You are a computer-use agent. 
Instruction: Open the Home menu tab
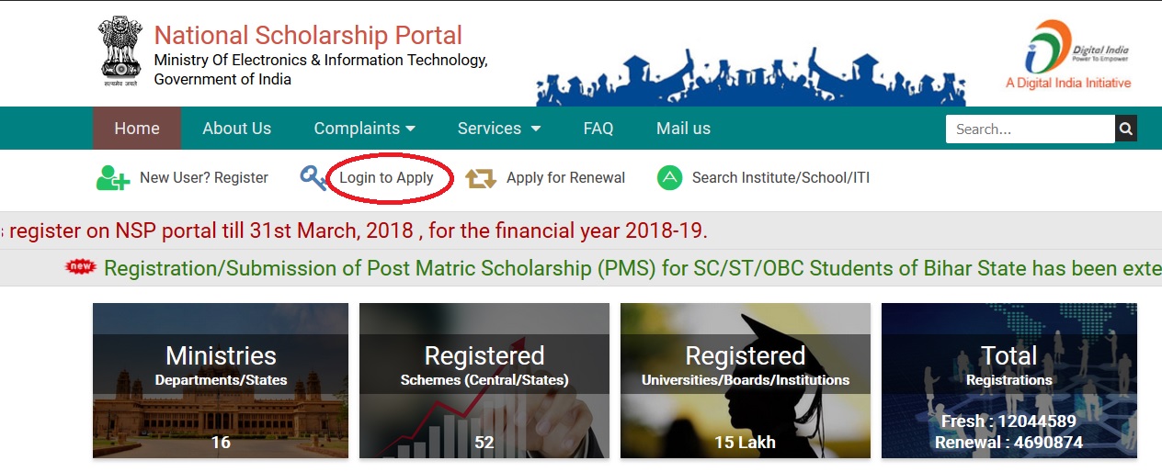click(x=137, y=129)
